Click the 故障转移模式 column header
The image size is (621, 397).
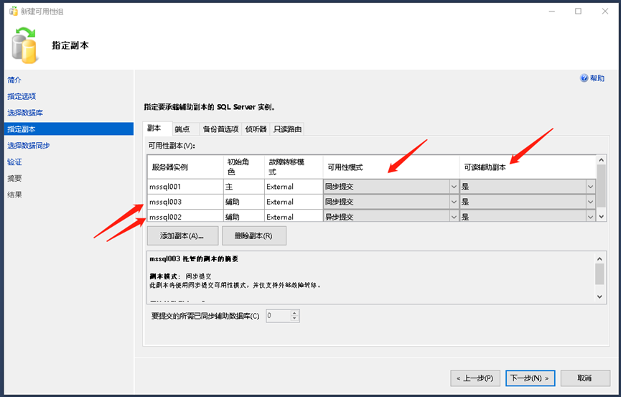click(x=294, y=167)
